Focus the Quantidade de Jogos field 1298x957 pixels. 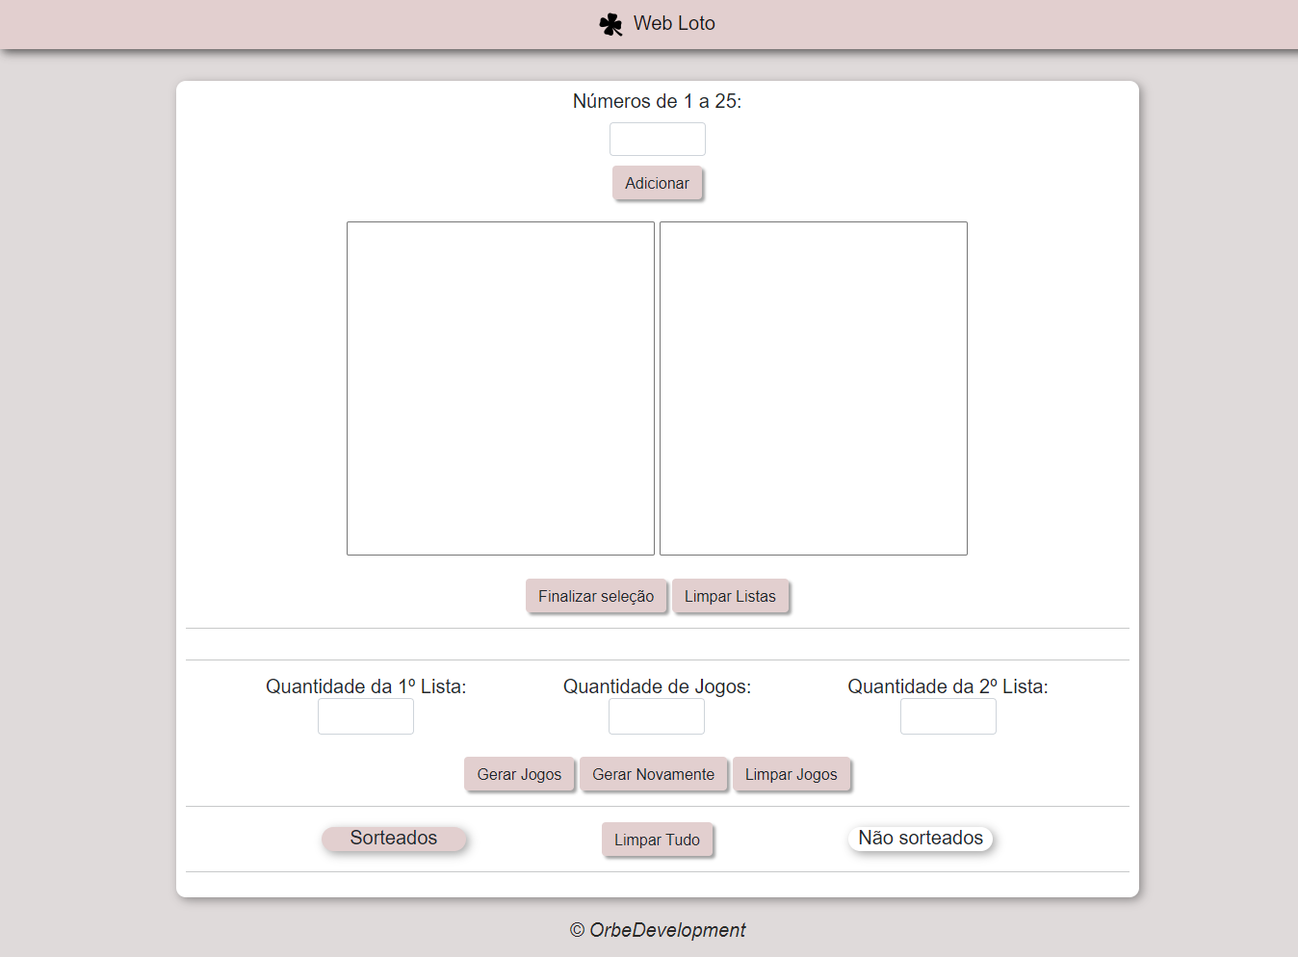657,716
